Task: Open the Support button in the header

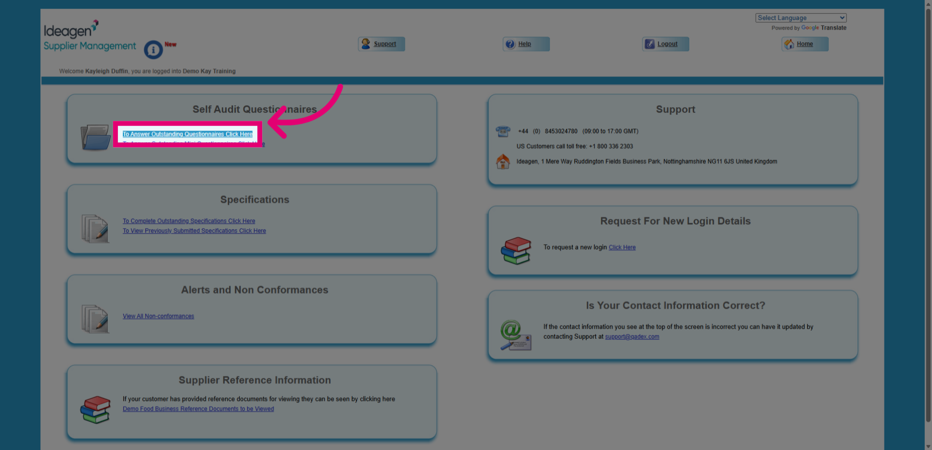Action: [382, 44]
